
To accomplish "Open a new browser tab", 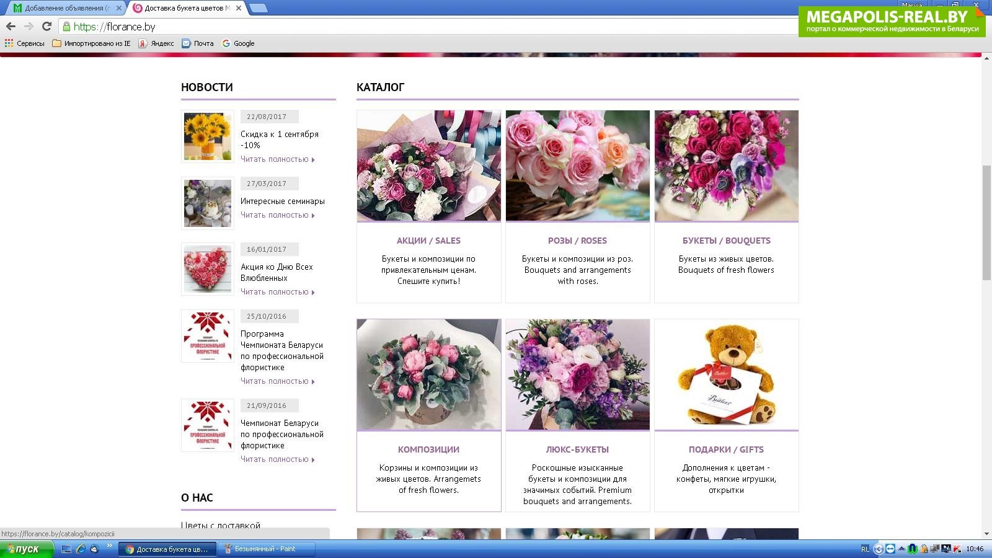I will click(258, 8).
